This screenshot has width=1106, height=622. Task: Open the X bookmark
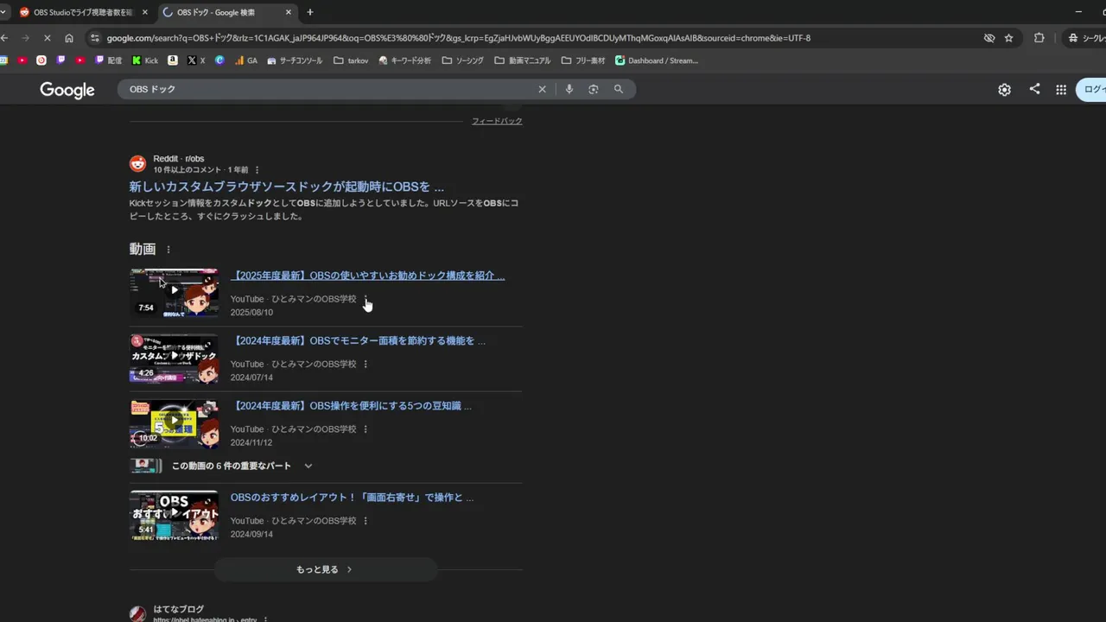[x=196, y=60]
